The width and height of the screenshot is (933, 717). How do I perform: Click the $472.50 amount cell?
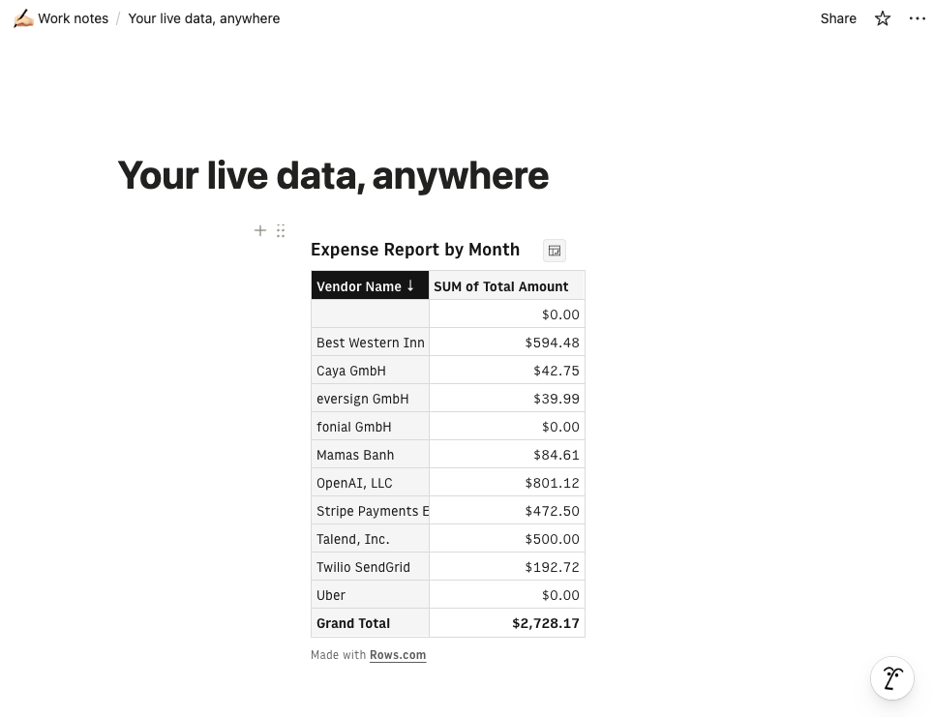tap(506, 511)
